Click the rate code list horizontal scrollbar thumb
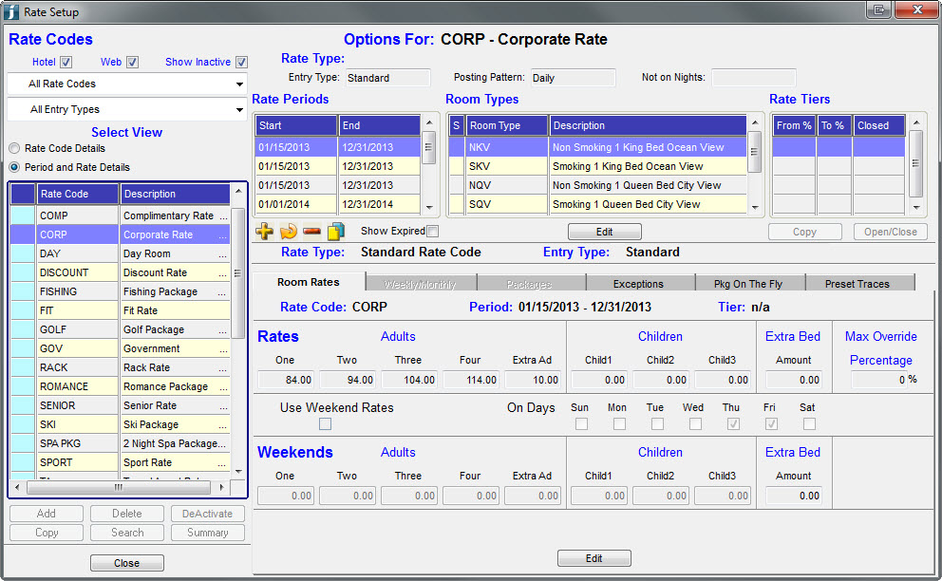942x581 pixels. coord(119,487)
